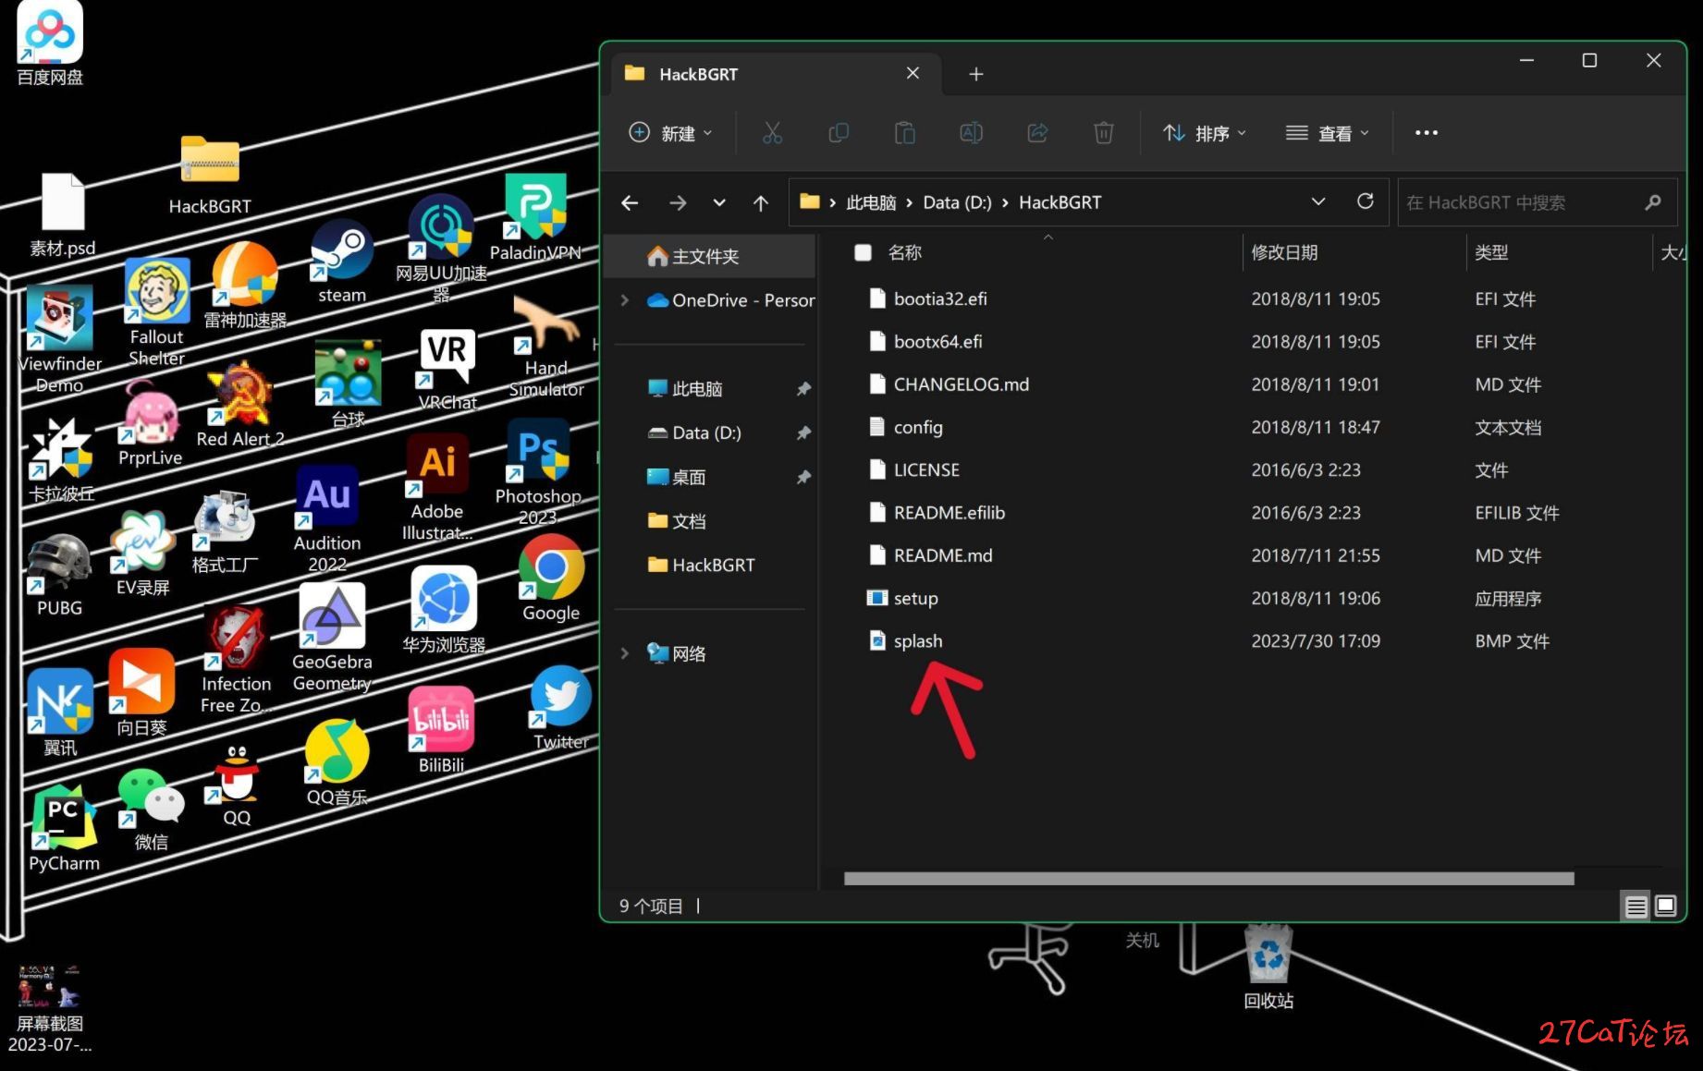Expand address bar history dropdown
Image resolution: width=1703 pixels, height=1071 pixels.
pyautogui.click(x=1318, y=201)
